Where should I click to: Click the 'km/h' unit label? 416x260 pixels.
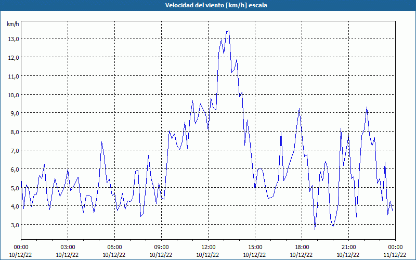pyautogui.click(x=12, y=24)
